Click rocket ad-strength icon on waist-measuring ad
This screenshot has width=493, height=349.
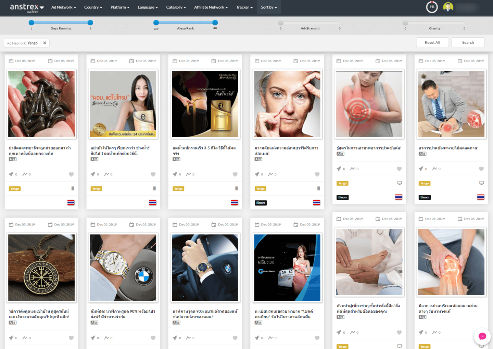click(175, 174)
